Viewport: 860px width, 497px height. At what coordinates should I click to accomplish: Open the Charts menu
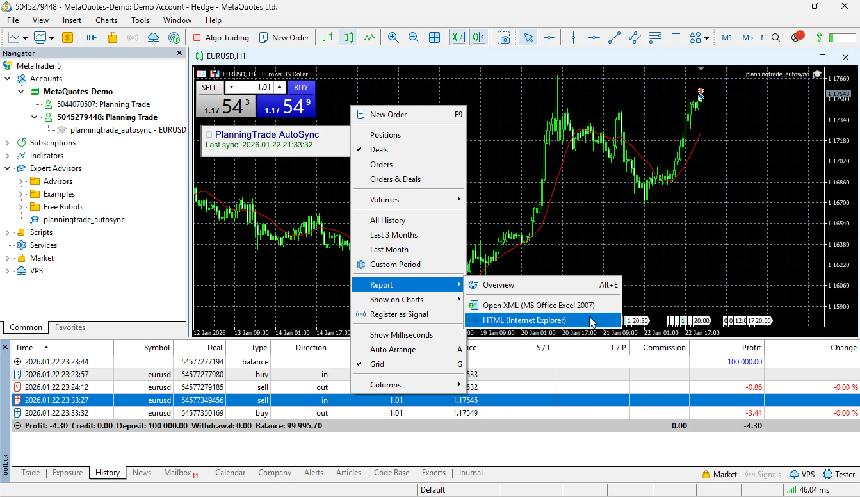coord(106,20)
